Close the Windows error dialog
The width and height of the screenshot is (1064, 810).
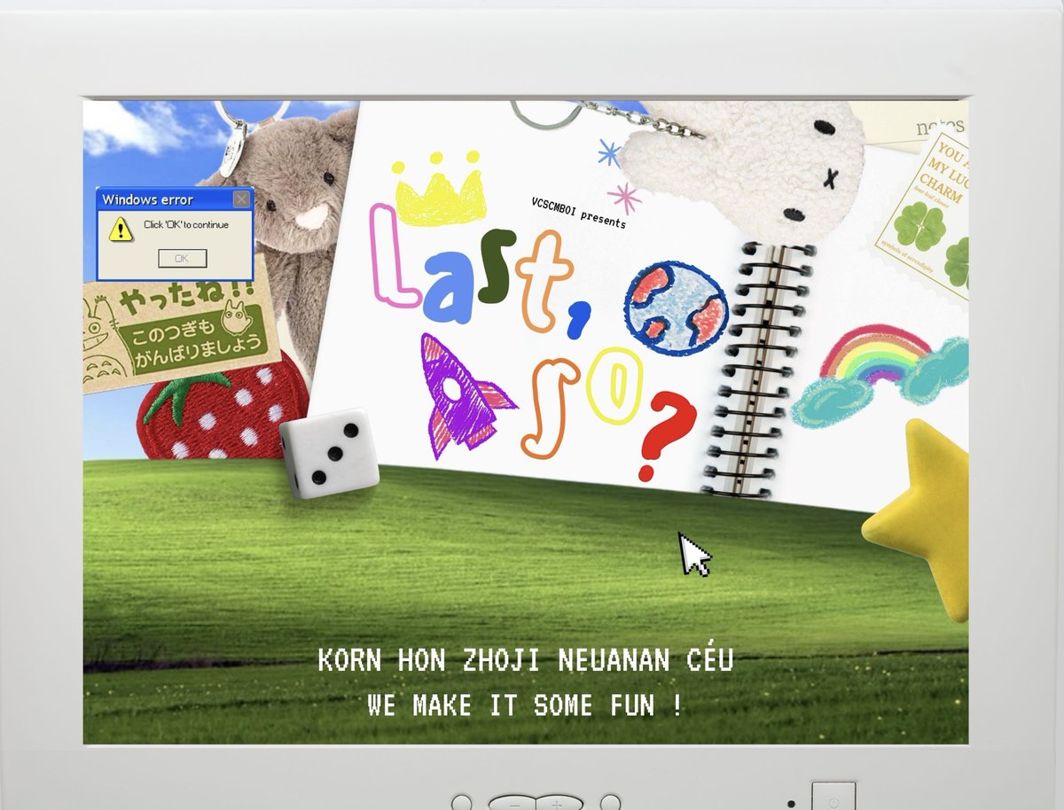(241, 199)
